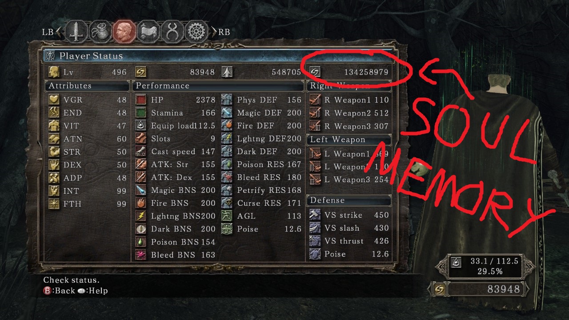Open the gear settings tab icon
Image resolution: width=569 pixels, height=320 pixels.
196,32
